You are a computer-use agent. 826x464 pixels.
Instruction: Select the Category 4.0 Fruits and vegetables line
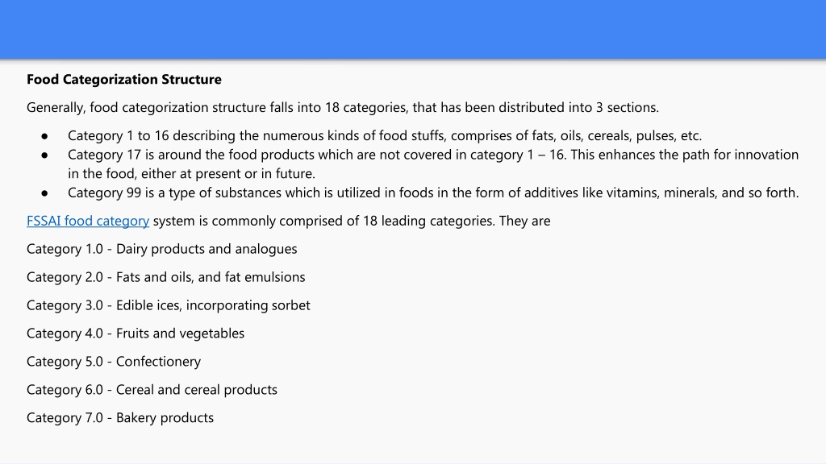pyautogui.click(x=136, y=333)
